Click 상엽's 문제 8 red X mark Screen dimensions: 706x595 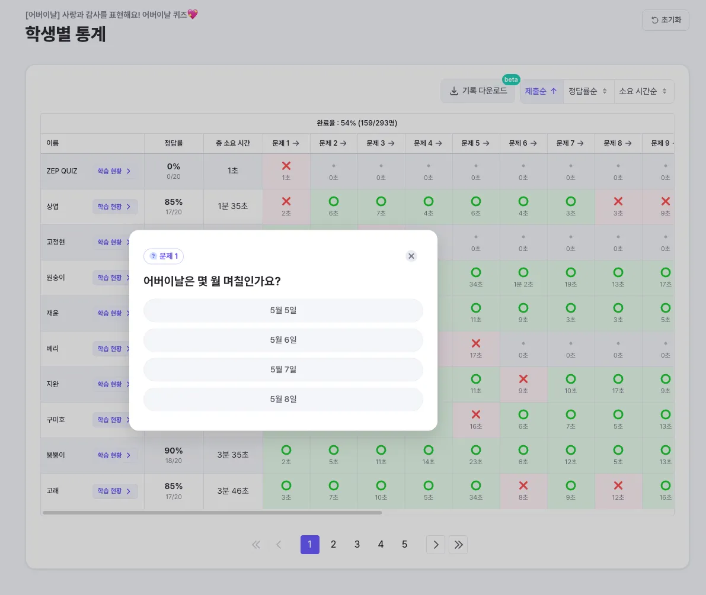[618, 202]
